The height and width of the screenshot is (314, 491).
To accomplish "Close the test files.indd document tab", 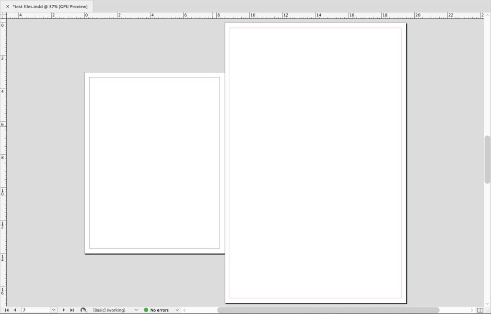I will [7, 7].
